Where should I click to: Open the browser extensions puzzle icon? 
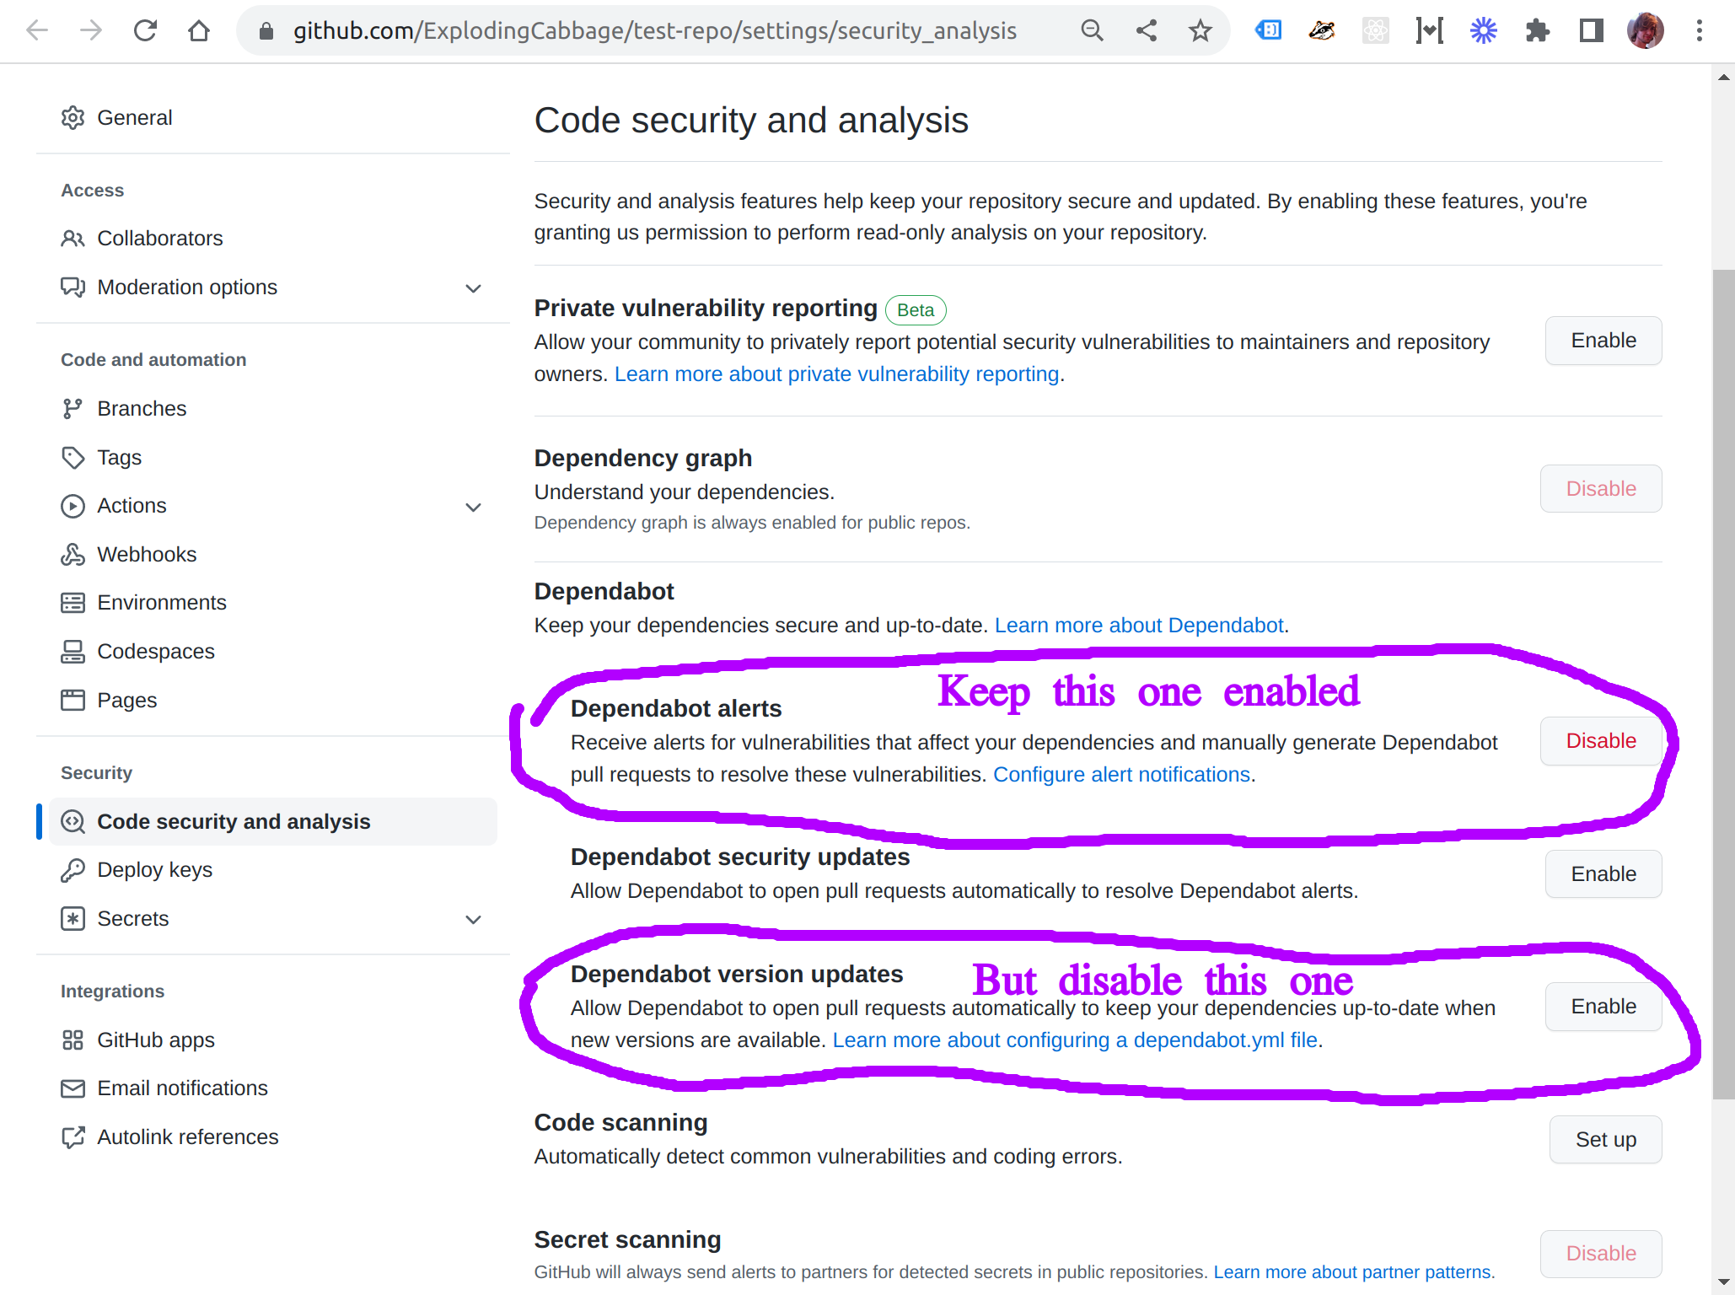tap(1537, 31)
